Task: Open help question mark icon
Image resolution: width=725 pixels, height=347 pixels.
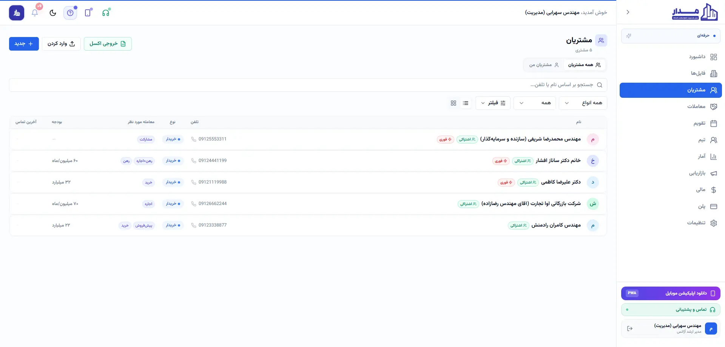Action: [x=70, y=12]
